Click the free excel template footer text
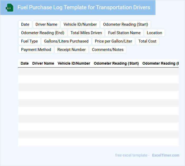 [x=132, y=155]
